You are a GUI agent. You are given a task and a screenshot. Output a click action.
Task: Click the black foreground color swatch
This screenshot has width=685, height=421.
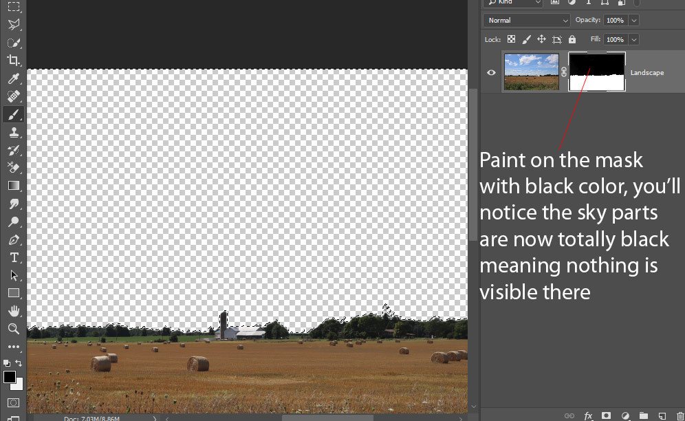click(10, 377)
